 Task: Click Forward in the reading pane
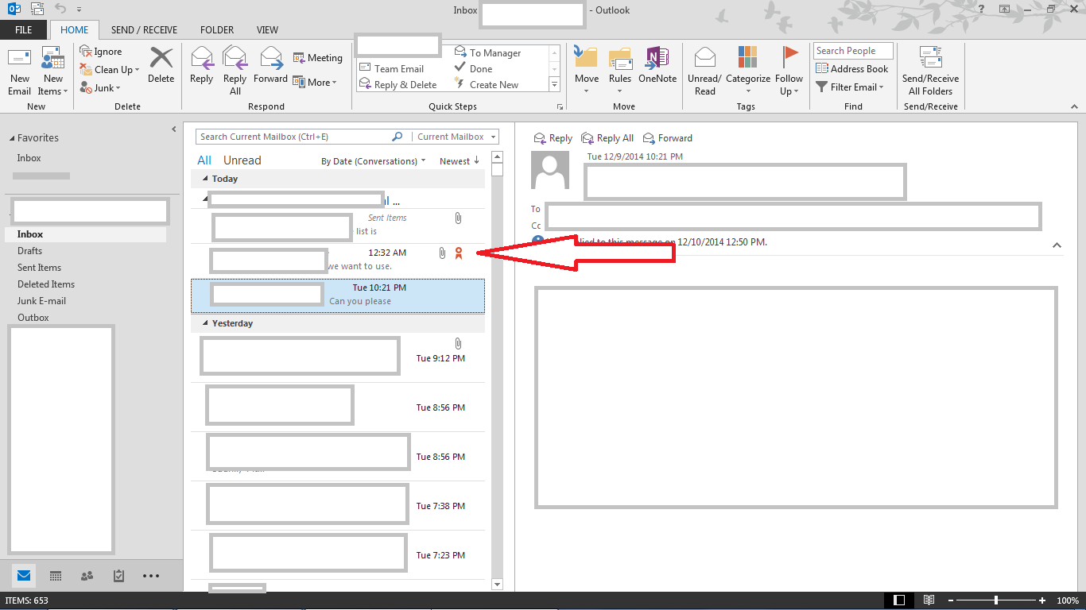[x=668, y=138]
